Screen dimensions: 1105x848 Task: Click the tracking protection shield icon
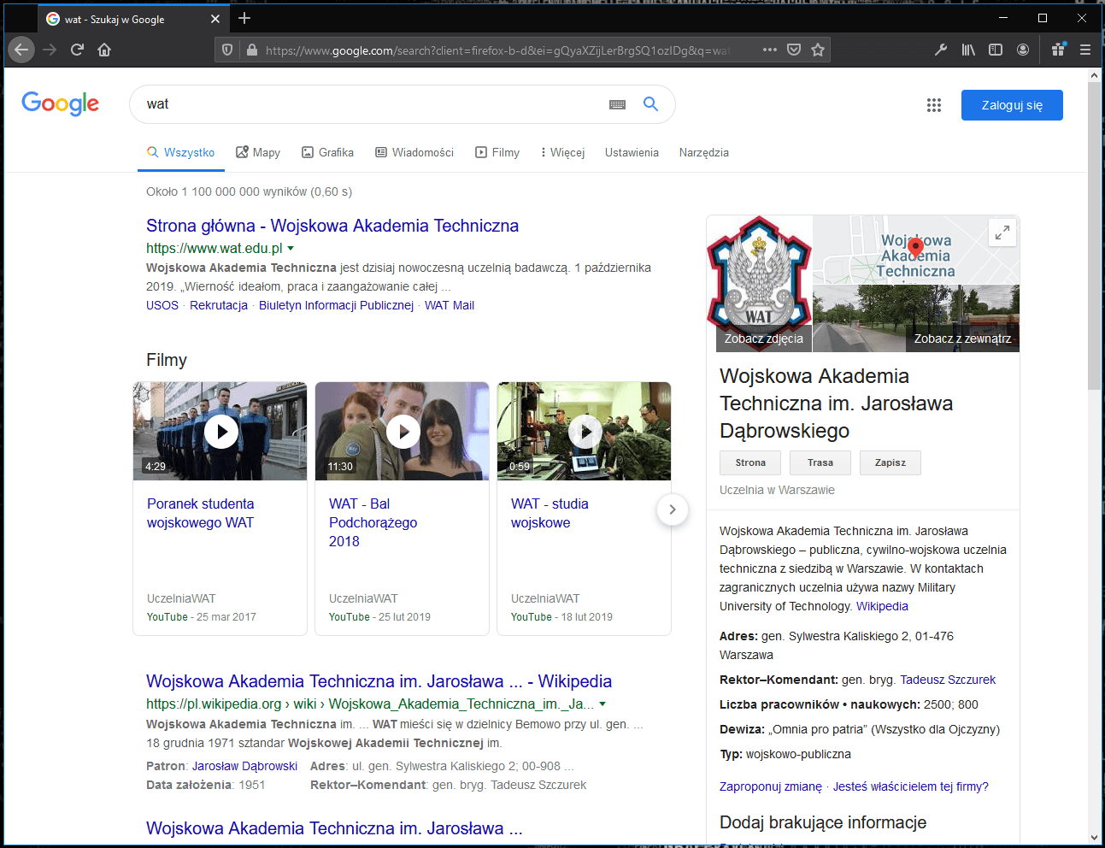point(226,50)
